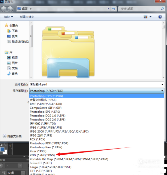The image size is (167, 175).
Task: Click the Back navigation arrow button
Action: pyautogui.click(x=3, y=9)
